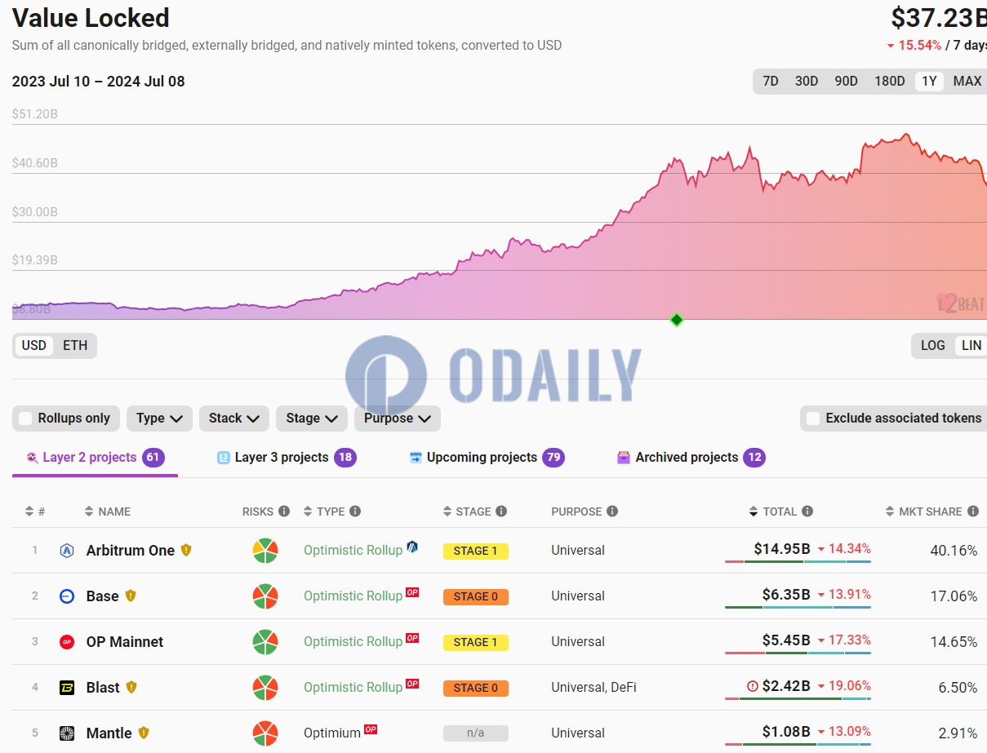
Task: Click the Arbitrum stack icon after Optimistic Rollup
Action: tap(412, 547)
